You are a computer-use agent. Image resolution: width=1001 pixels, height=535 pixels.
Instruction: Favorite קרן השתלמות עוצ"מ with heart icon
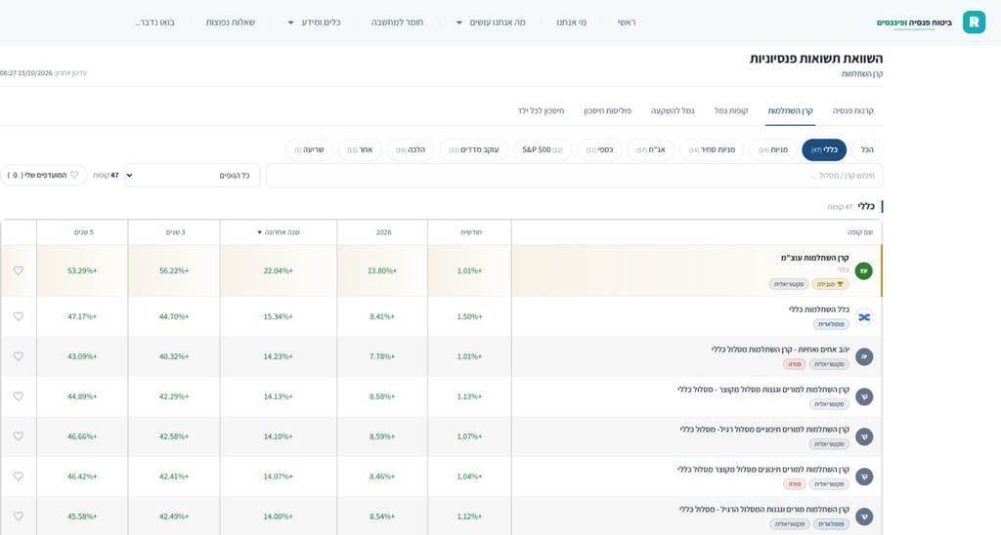19,270
